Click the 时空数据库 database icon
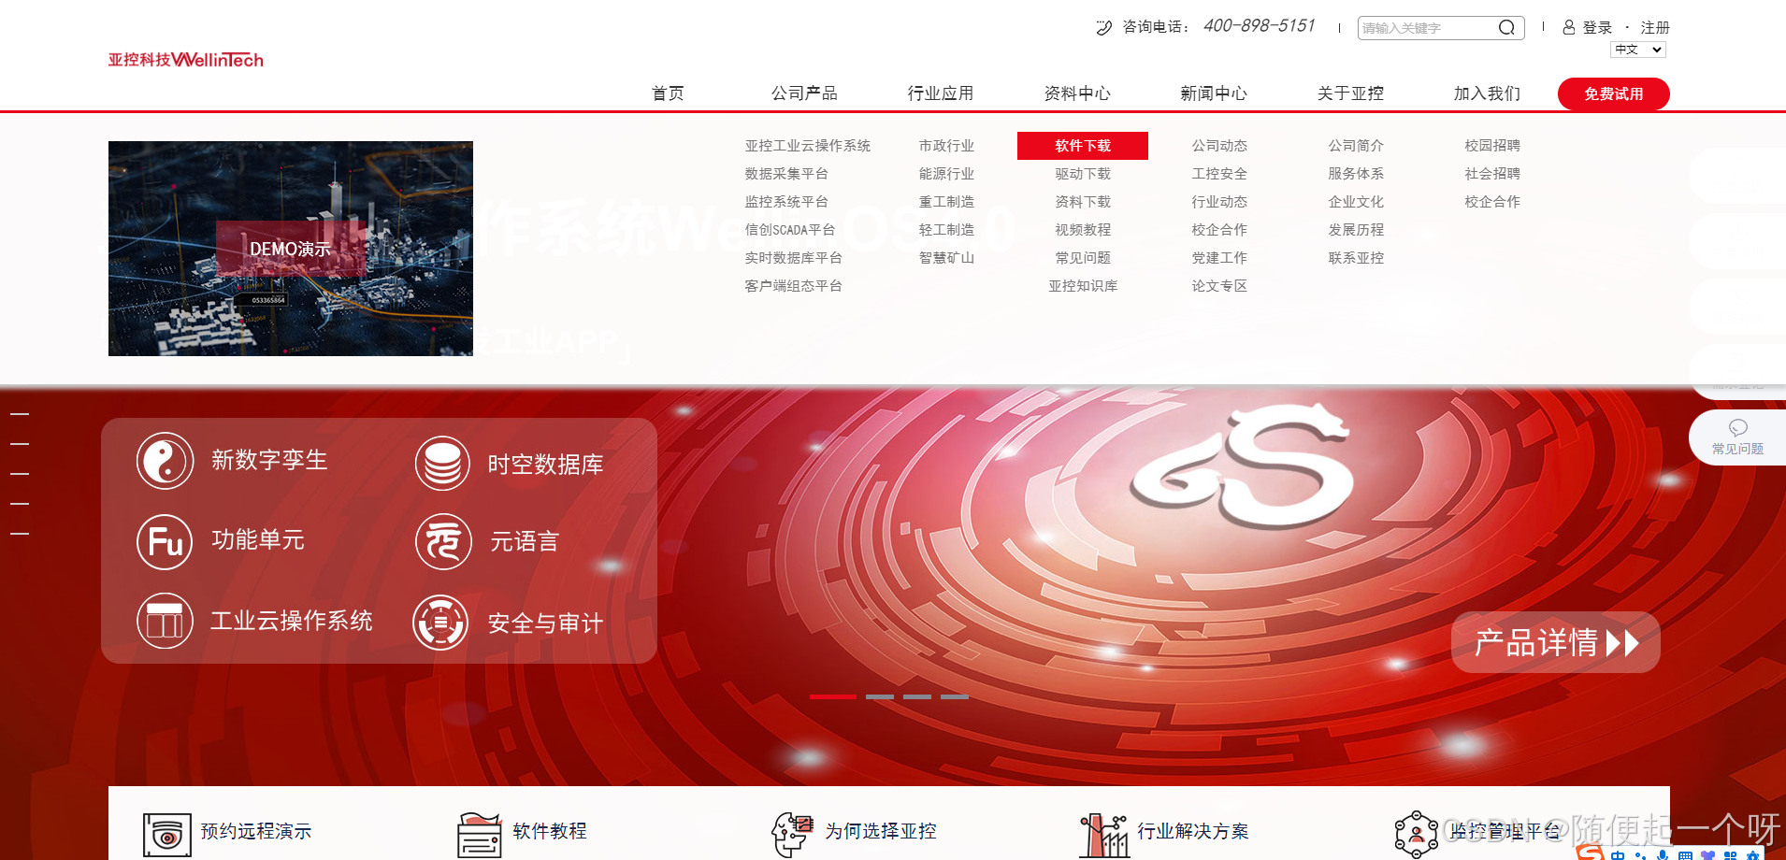Screen dimensions: 1786x860 pos(441,463)
